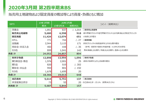This screenshot has width=146, height=101.
Task: Select the 負債 計 total row label
Action: [x=12, y=75]
